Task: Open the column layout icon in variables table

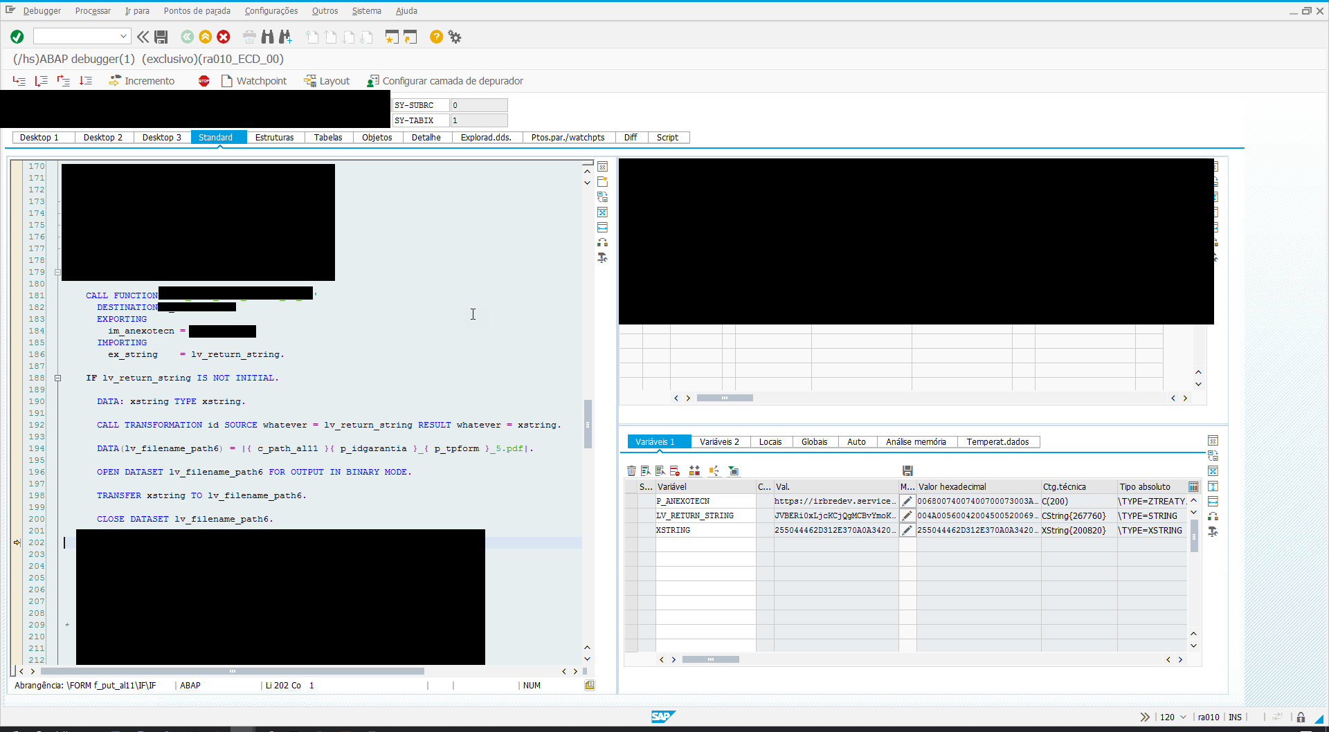Action: (1193, 486)
